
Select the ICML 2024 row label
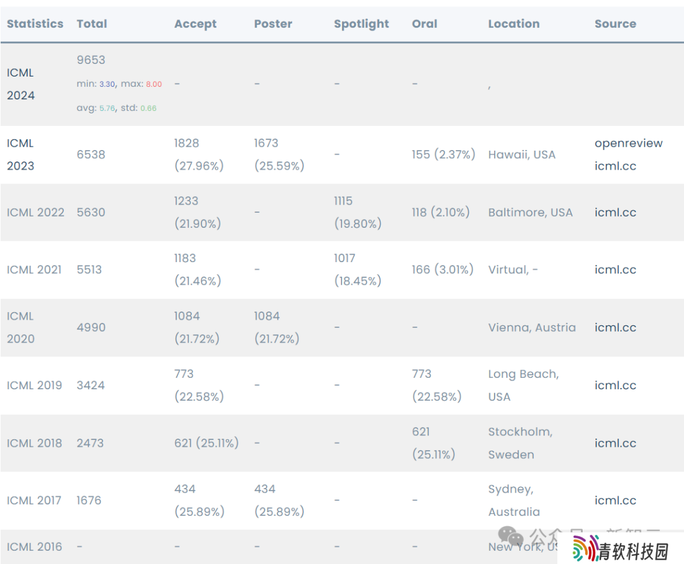pos(20,84)
